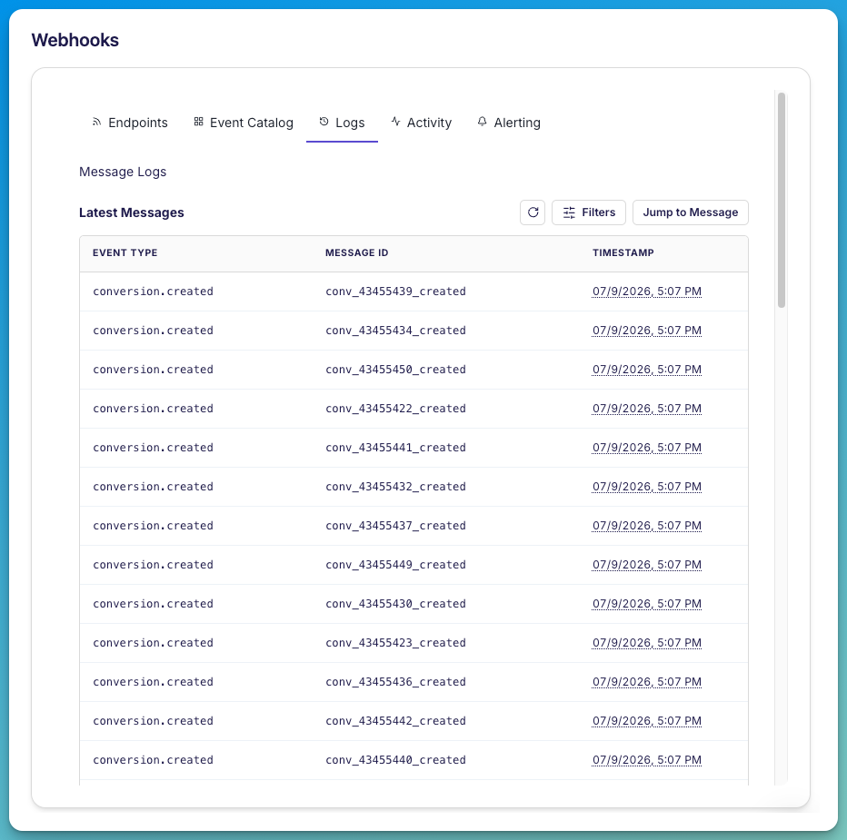Image resolution: width=847 pixels, height=840 pixels.
Task: Click timestamp of conv_43455440_created row
Action: click(x=646, y=760)
